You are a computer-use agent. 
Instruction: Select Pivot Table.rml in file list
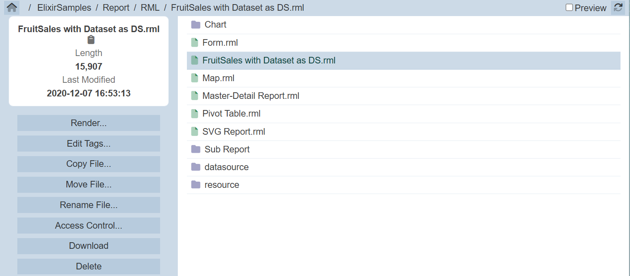click(x=231, y=114)
